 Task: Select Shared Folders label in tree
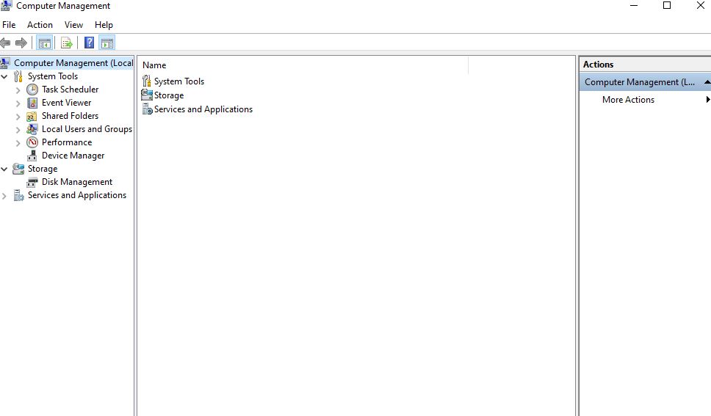(71, 116)
